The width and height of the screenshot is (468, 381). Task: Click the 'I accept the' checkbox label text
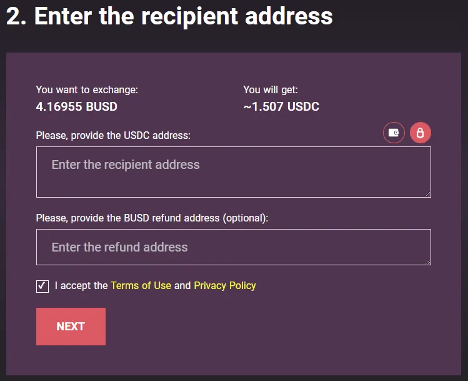pyautogui.click(x=81, y=285)
